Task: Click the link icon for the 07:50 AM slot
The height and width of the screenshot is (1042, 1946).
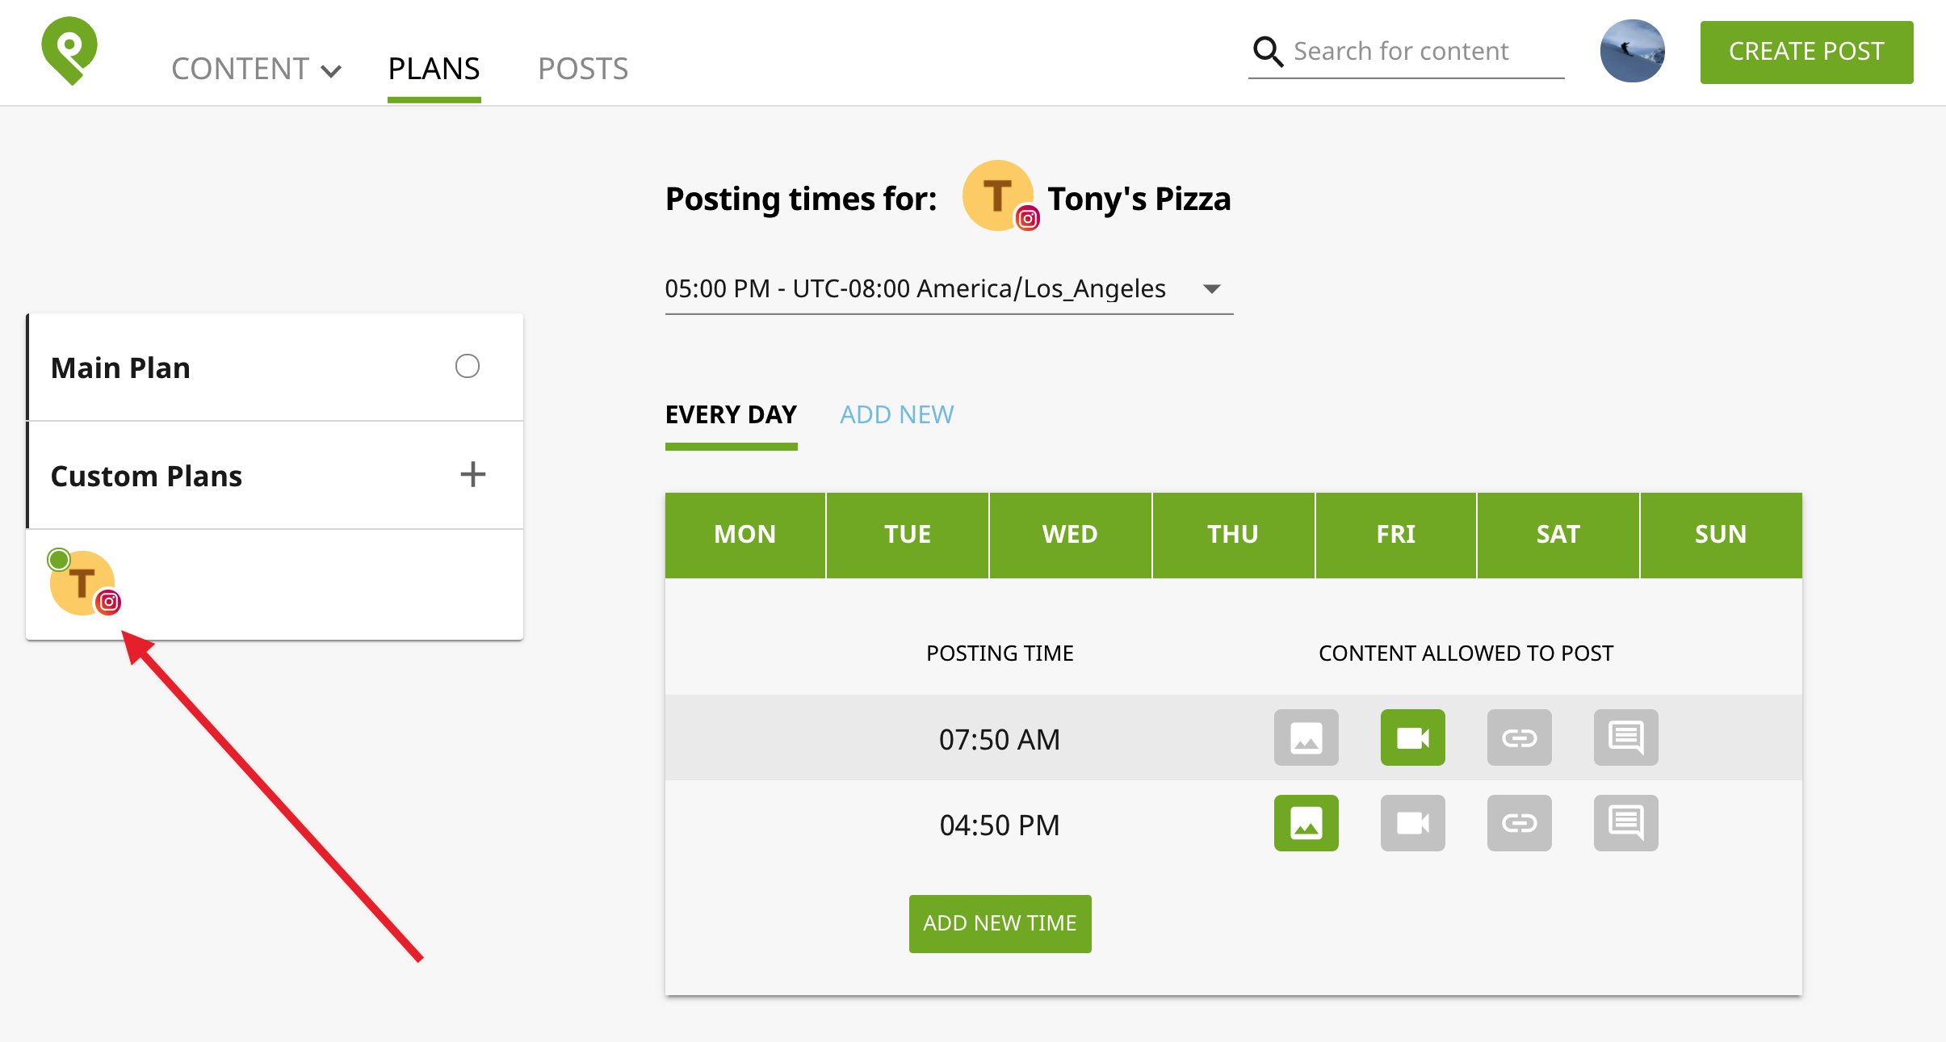Action: click(x=1520, y=737)
